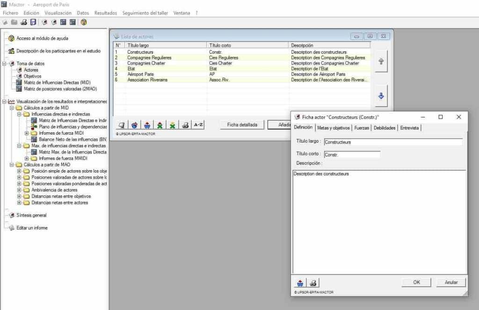Click the save disk toolbar icon

(33, 22)
